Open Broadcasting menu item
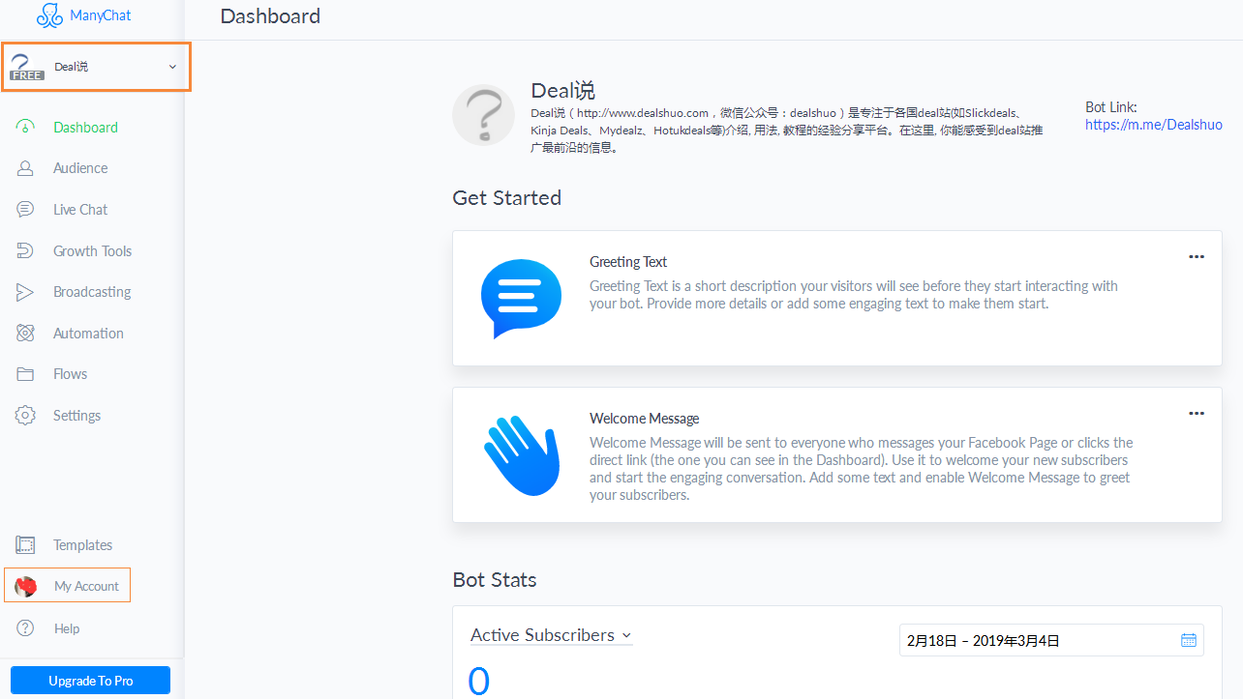Image resolution: width=1243 pixels, height=699 pixels. 92,292
